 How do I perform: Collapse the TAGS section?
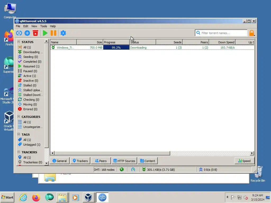19,134
